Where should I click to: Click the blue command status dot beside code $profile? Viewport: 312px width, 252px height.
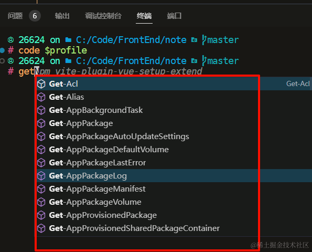(2, 50)
